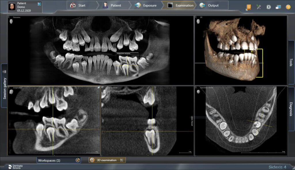Click the gallery icon above Session gallery label
Image resolution: width=295 pixels, height=170 pixels.
(x=4, y=72)
